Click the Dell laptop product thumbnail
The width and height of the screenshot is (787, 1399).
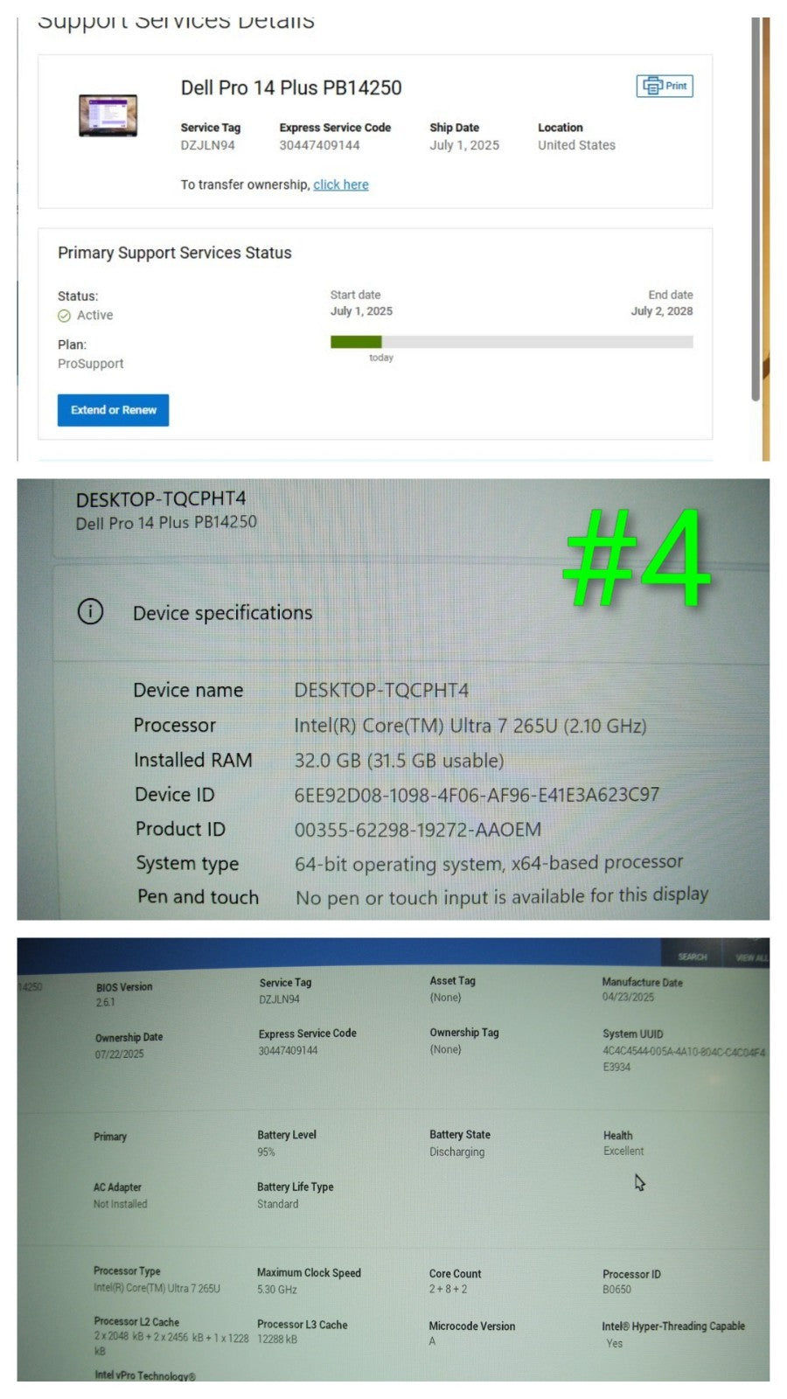[x=108, y=115]
